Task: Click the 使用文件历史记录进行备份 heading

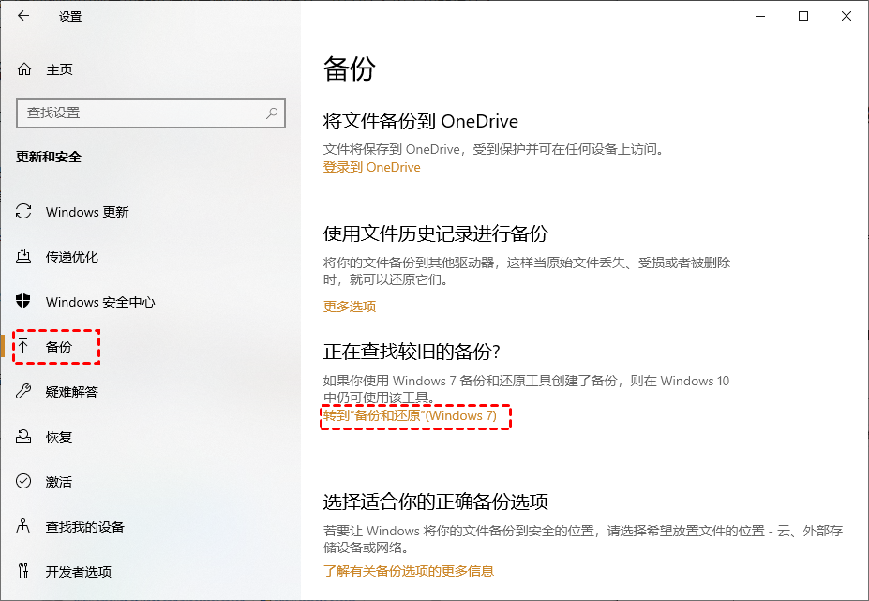Action: tap(436, 233)
